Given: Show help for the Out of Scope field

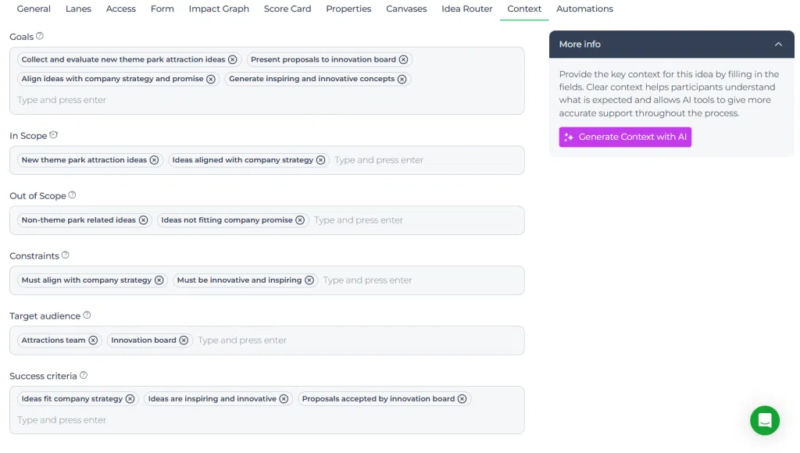Looking at the screenshot, I should coord(73,195).
